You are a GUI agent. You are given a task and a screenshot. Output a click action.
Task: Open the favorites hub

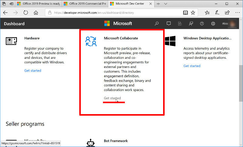tap(207, 12)
